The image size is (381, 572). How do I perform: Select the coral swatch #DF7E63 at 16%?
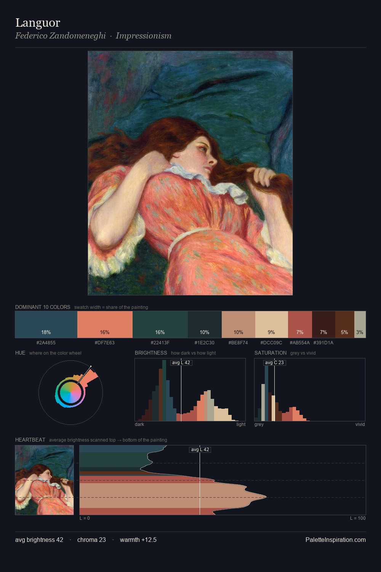105,325
